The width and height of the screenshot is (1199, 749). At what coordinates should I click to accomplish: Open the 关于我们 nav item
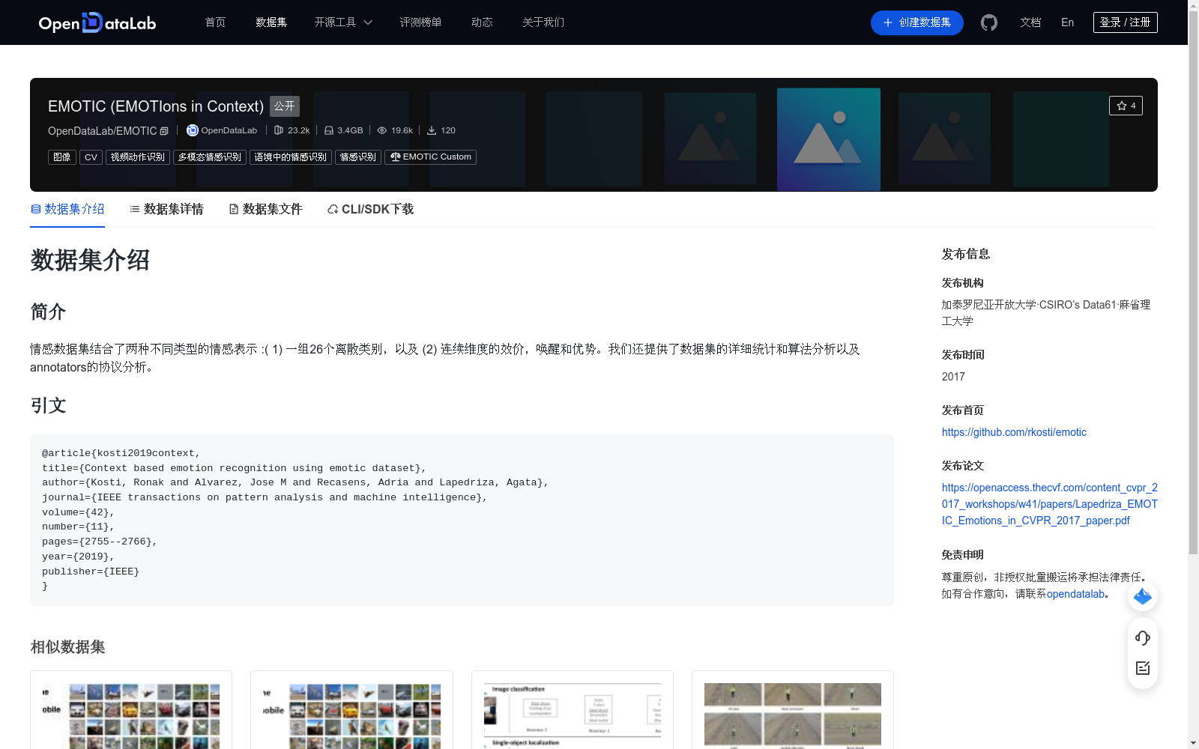[543, 22]
